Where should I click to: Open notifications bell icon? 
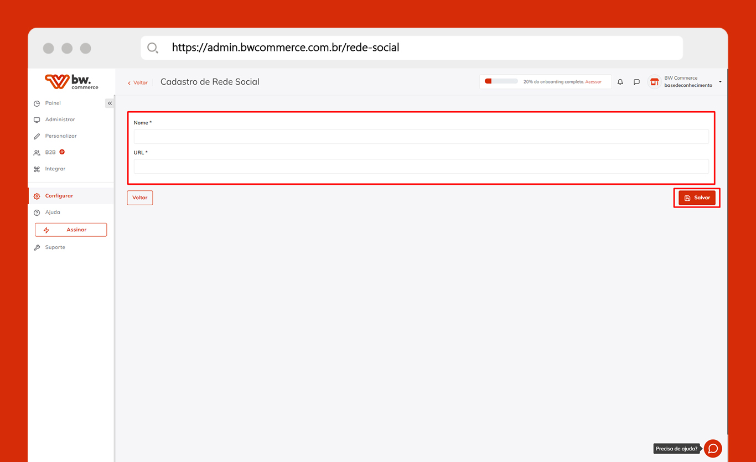pos(620,82)
